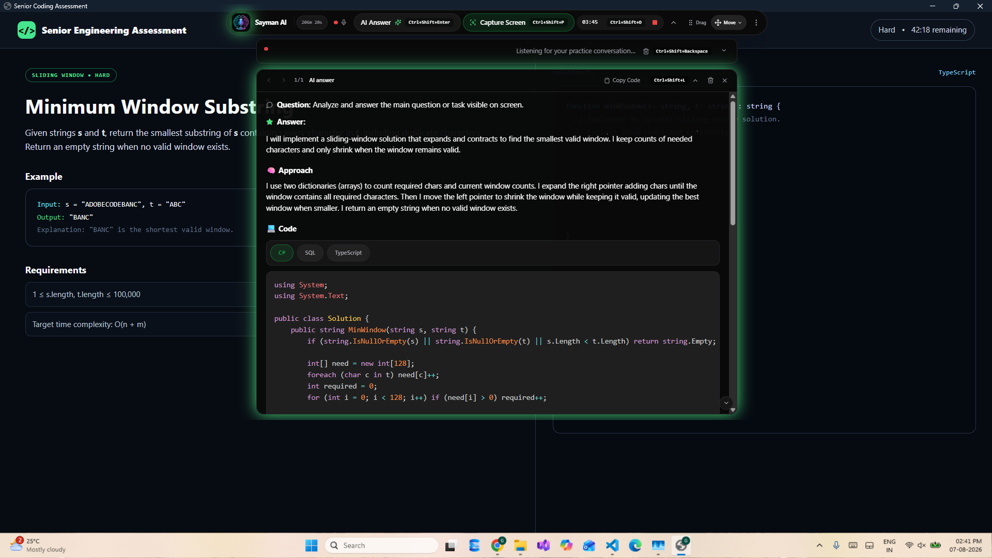Open Outlook from taskbar
The width and height of the screenshot is (992, 558).
pyautogui.click(x=589, y=546)
